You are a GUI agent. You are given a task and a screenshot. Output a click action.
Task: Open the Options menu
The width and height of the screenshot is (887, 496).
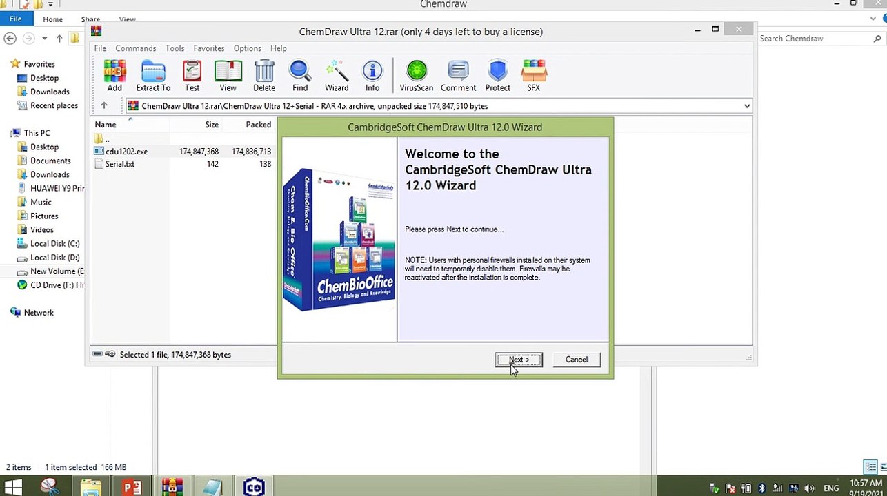(x=247, y=48)
